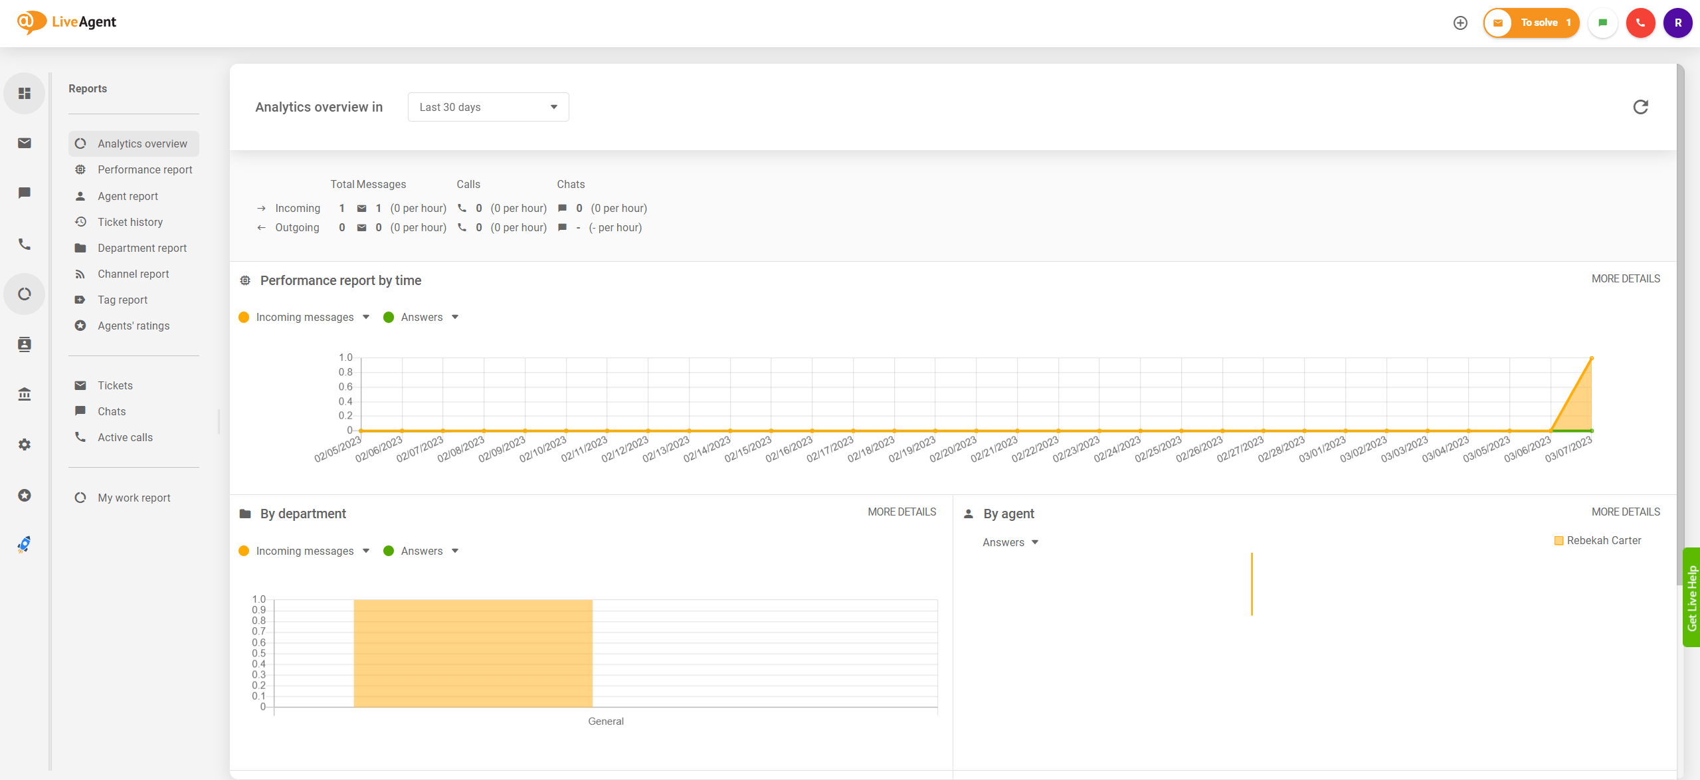The image size is (1700, 780).
Task: Expand Incoming messages dropdown in Performance report
Action: (x=366, y=317)
